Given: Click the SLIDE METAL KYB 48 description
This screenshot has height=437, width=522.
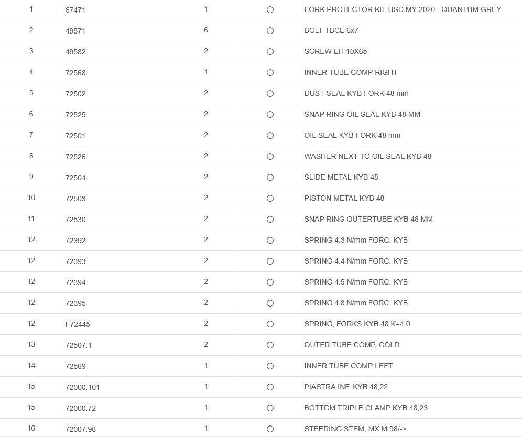Looking at the screenshot, I should coord(341,177).
